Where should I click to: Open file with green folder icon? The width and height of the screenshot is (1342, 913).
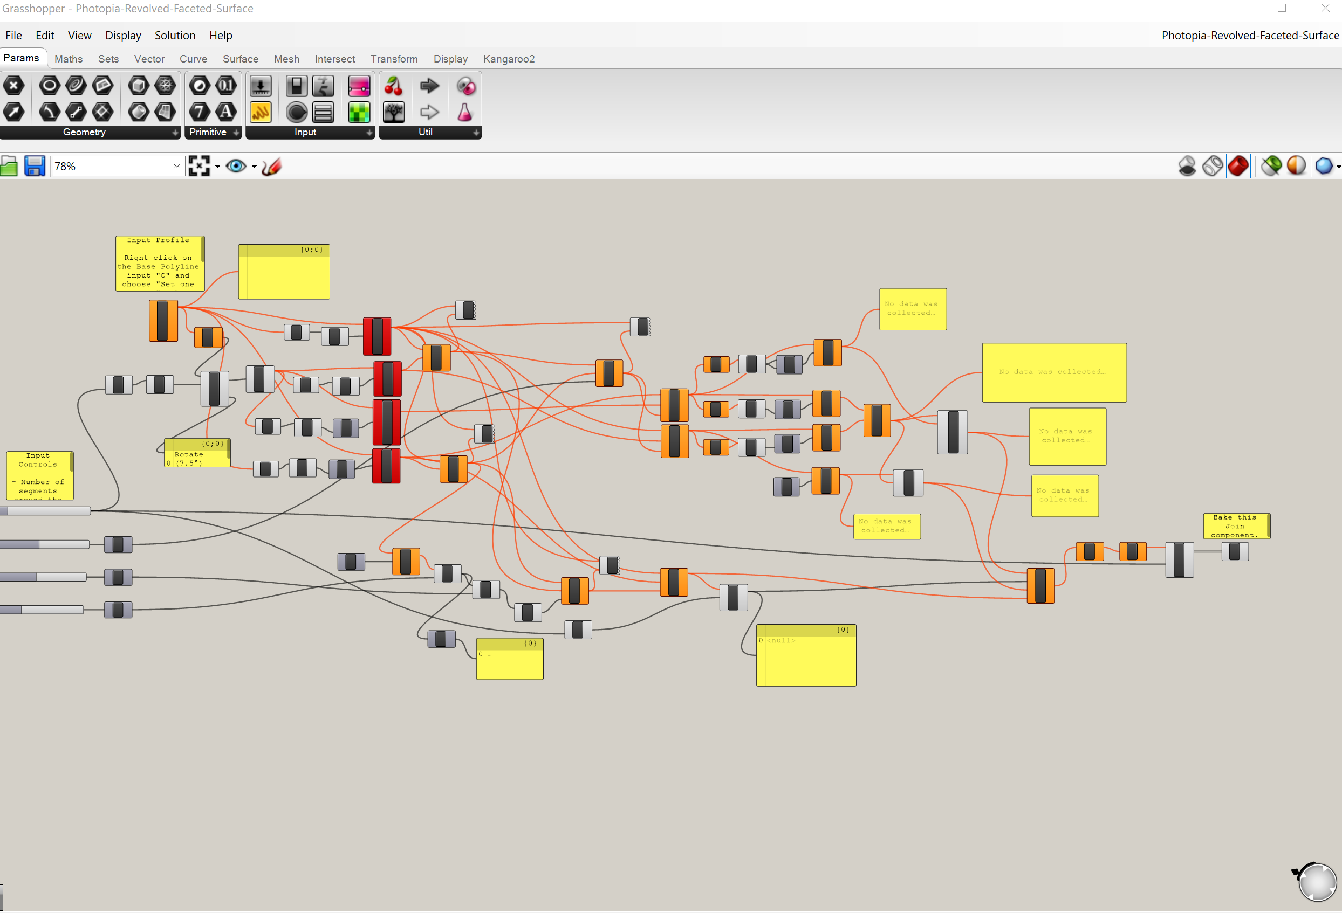(x=9, y=166)
